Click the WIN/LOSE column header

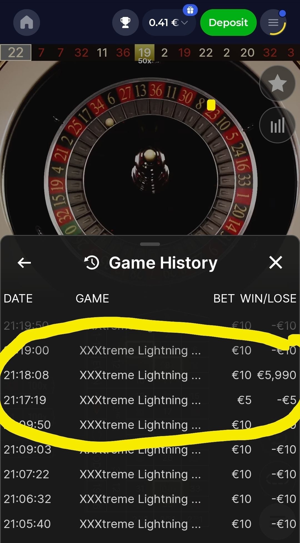[x=268, y=299]
